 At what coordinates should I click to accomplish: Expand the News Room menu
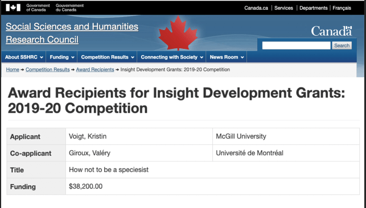coord(227,57)
